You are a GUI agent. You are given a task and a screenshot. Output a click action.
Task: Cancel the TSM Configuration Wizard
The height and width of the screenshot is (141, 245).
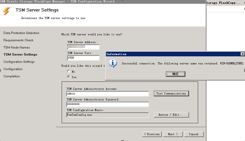[194, 134]
